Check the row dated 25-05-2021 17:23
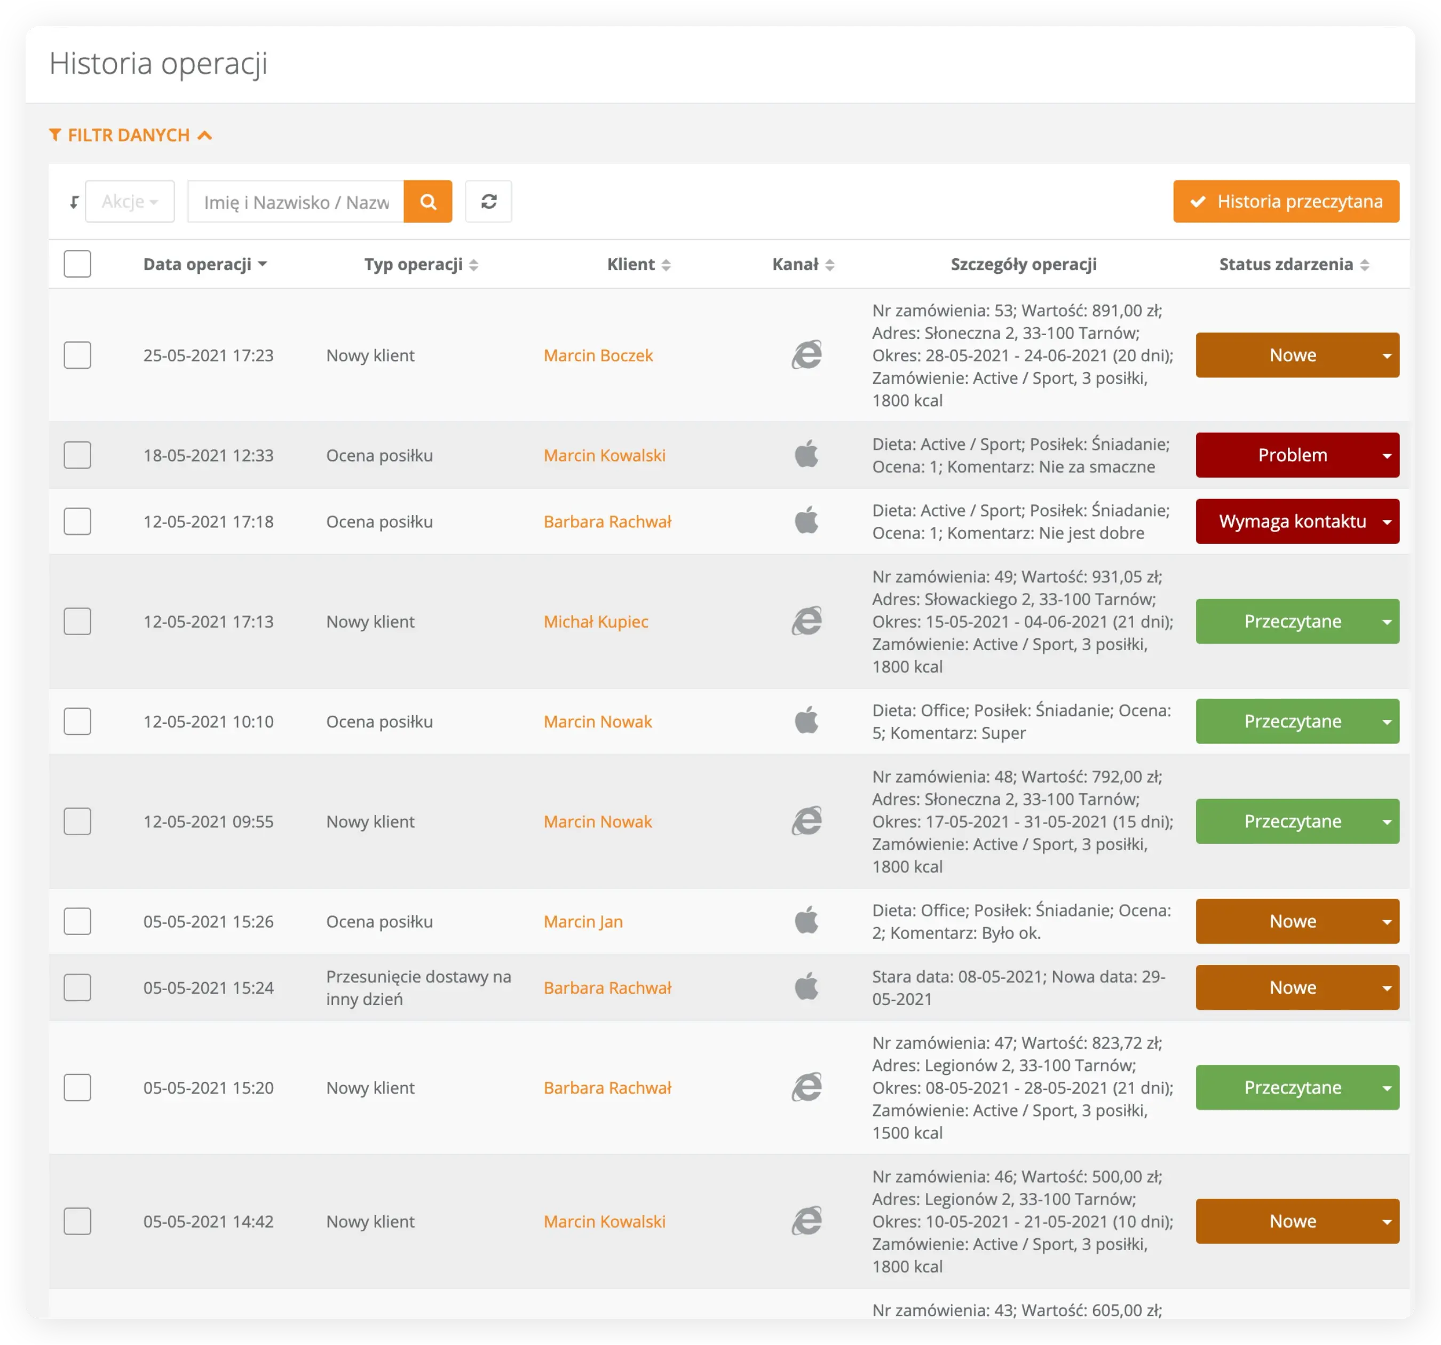The height and width of the screenshot is (1345, 1441). [77, 355]
